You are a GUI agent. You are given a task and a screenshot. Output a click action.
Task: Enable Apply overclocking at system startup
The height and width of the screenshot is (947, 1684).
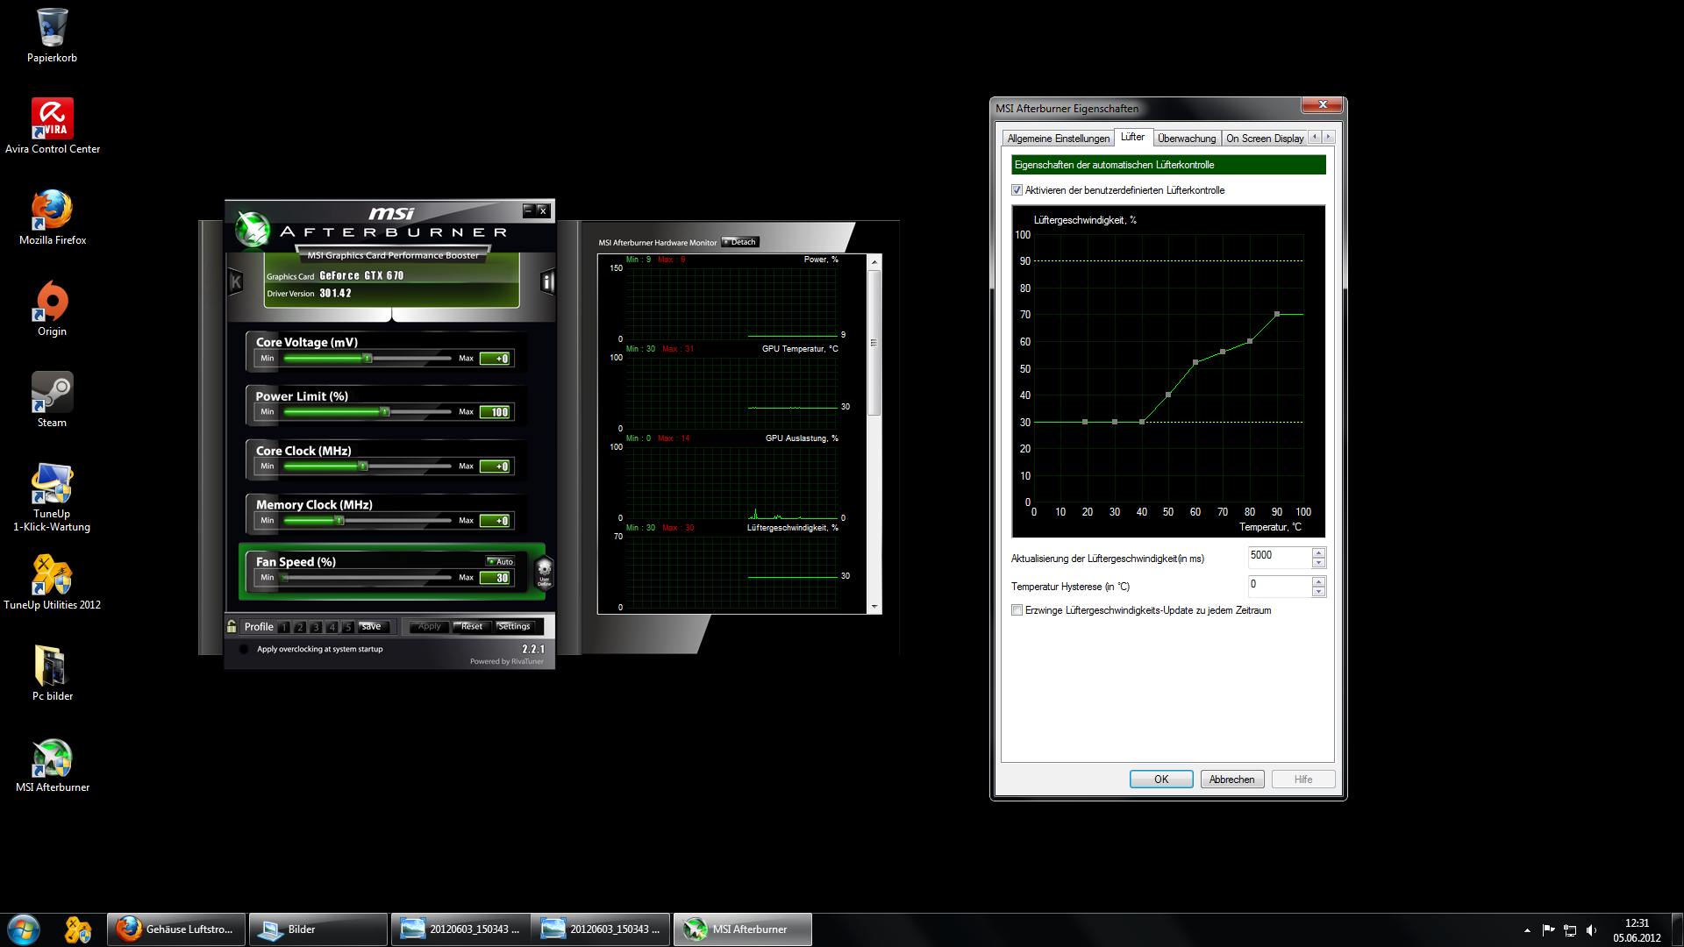[244, 650]
